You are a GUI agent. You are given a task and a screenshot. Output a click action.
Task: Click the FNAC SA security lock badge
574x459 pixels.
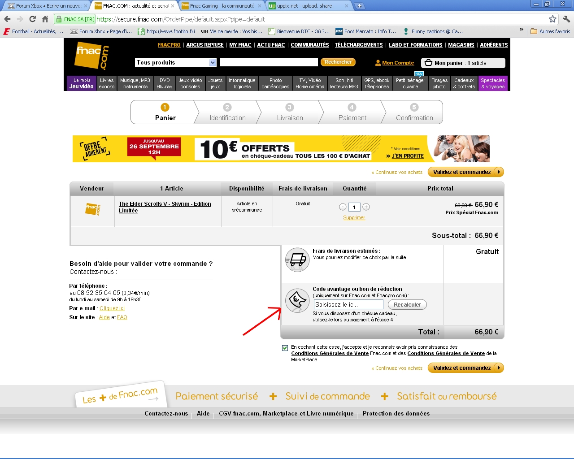pos(75,19)
